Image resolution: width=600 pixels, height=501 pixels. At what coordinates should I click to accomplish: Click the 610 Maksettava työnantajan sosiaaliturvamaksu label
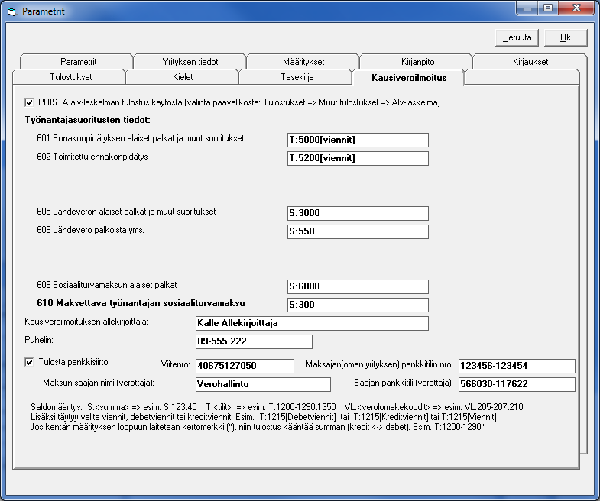pos(141,303)
